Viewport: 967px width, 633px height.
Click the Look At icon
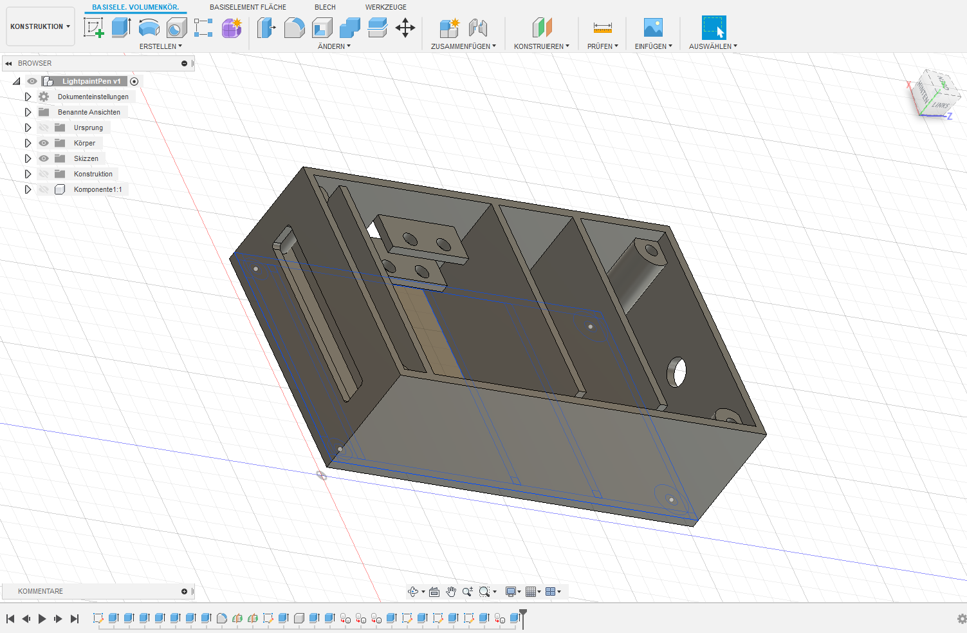click(x=434, y=592)
